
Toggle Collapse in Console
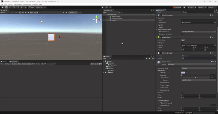coord(8,64)
